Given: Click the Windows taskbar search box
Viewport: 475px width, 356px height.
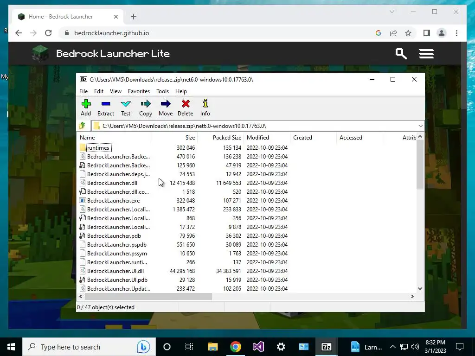Looking at the screenshot, I should 89,347.
